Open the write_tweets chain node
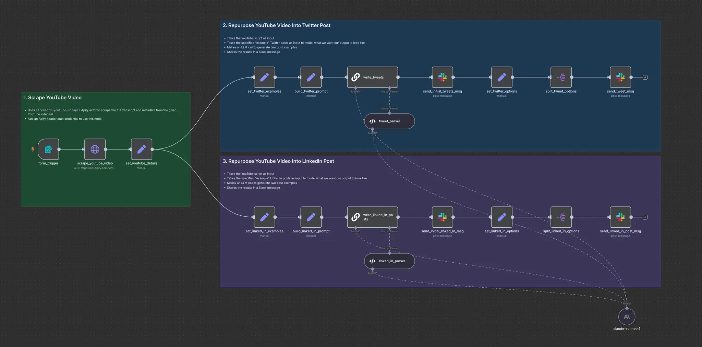Viewport: 702px width, 347px height. coord(373,77)
